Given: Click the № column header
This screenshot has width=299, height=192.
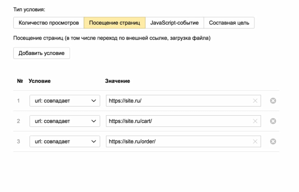Looking at the screenshot, I should tap(20, 81).
